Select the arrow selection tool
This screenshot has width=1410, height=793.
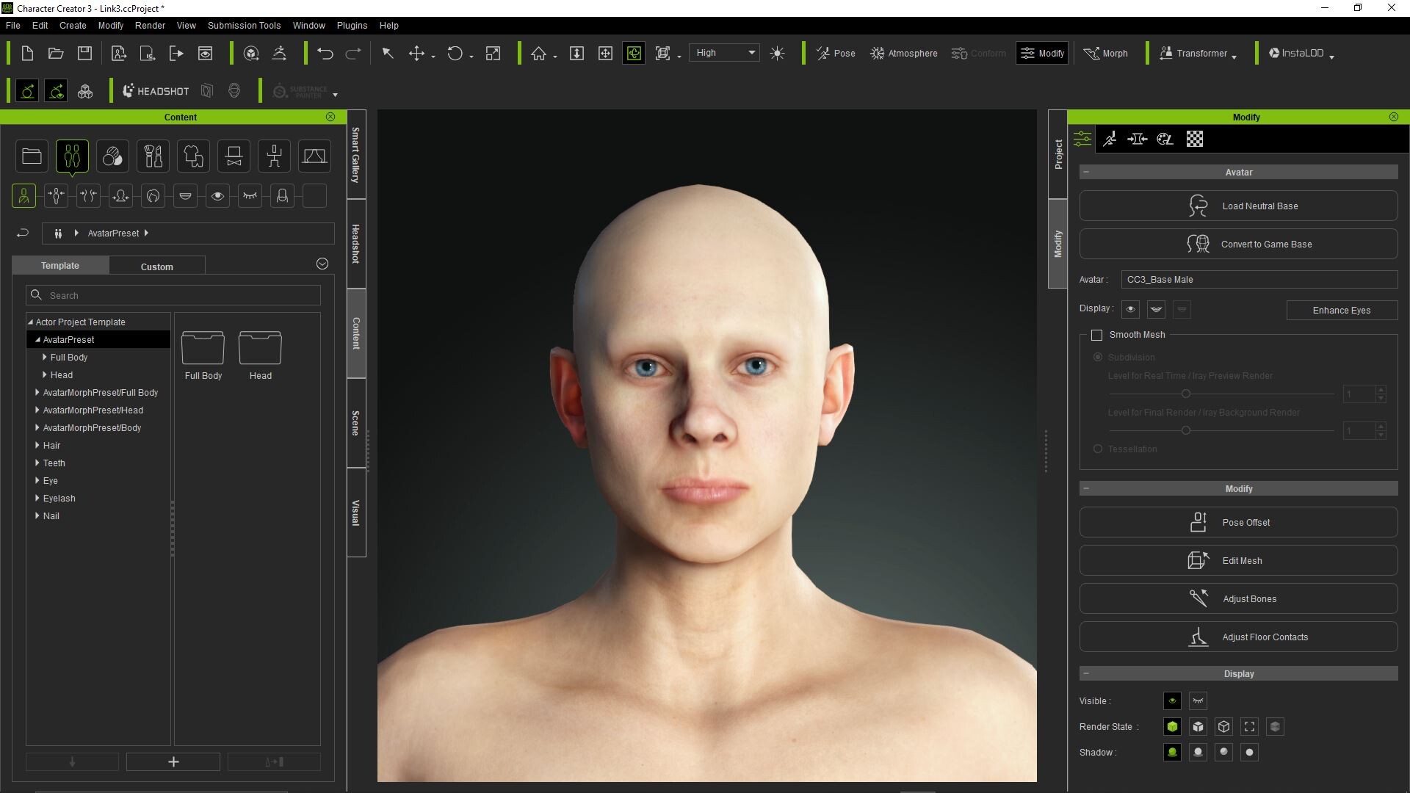(388, 53)
